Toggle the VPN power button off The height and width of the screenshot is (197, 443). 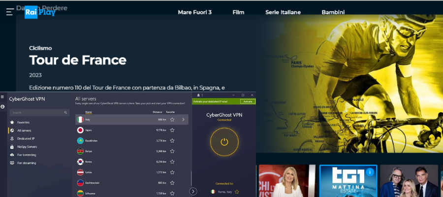[x=224, y=142]
